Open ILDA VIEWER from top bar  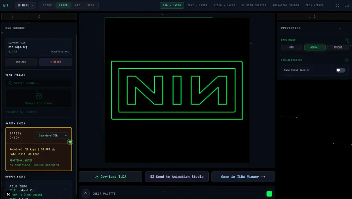[x=315, y=5]
